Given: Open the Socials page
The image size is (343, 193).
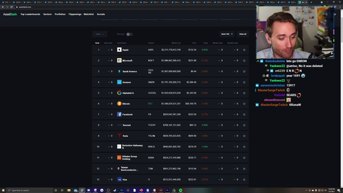Looking at the screenshot, I should pos(101,14).
